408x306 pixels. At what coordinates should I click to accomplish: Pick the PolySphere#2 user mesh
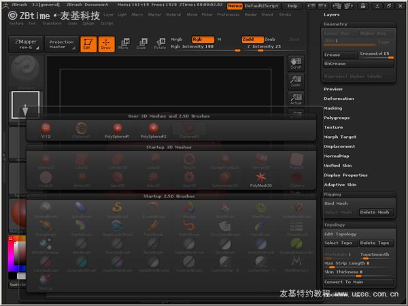coord(153,131)
